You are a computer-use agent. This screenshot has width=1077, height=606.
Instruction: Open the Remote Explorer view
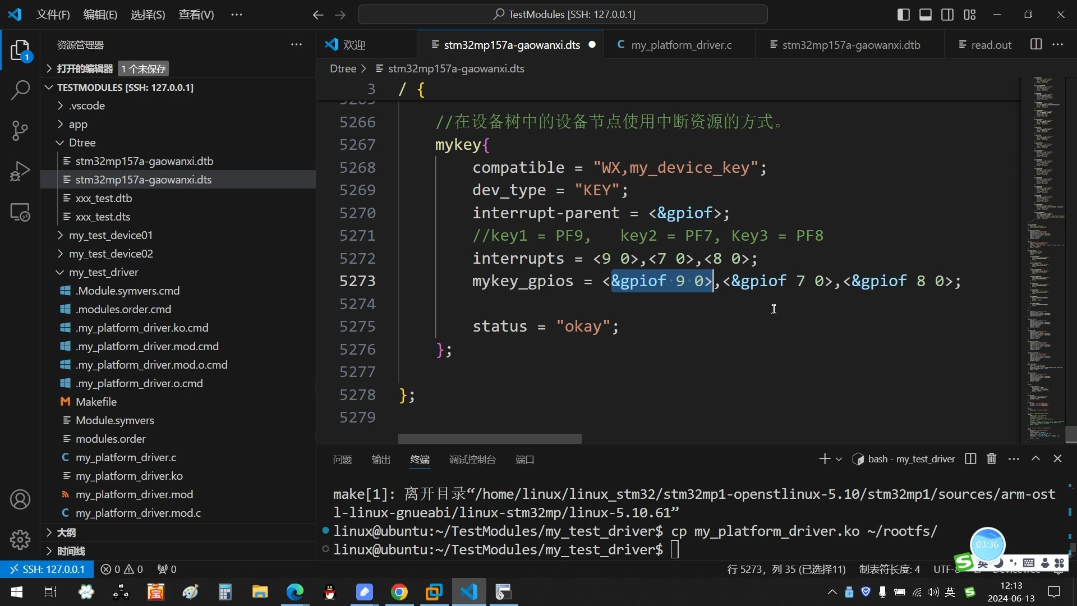pyautogui.click(x=20, y=212)
